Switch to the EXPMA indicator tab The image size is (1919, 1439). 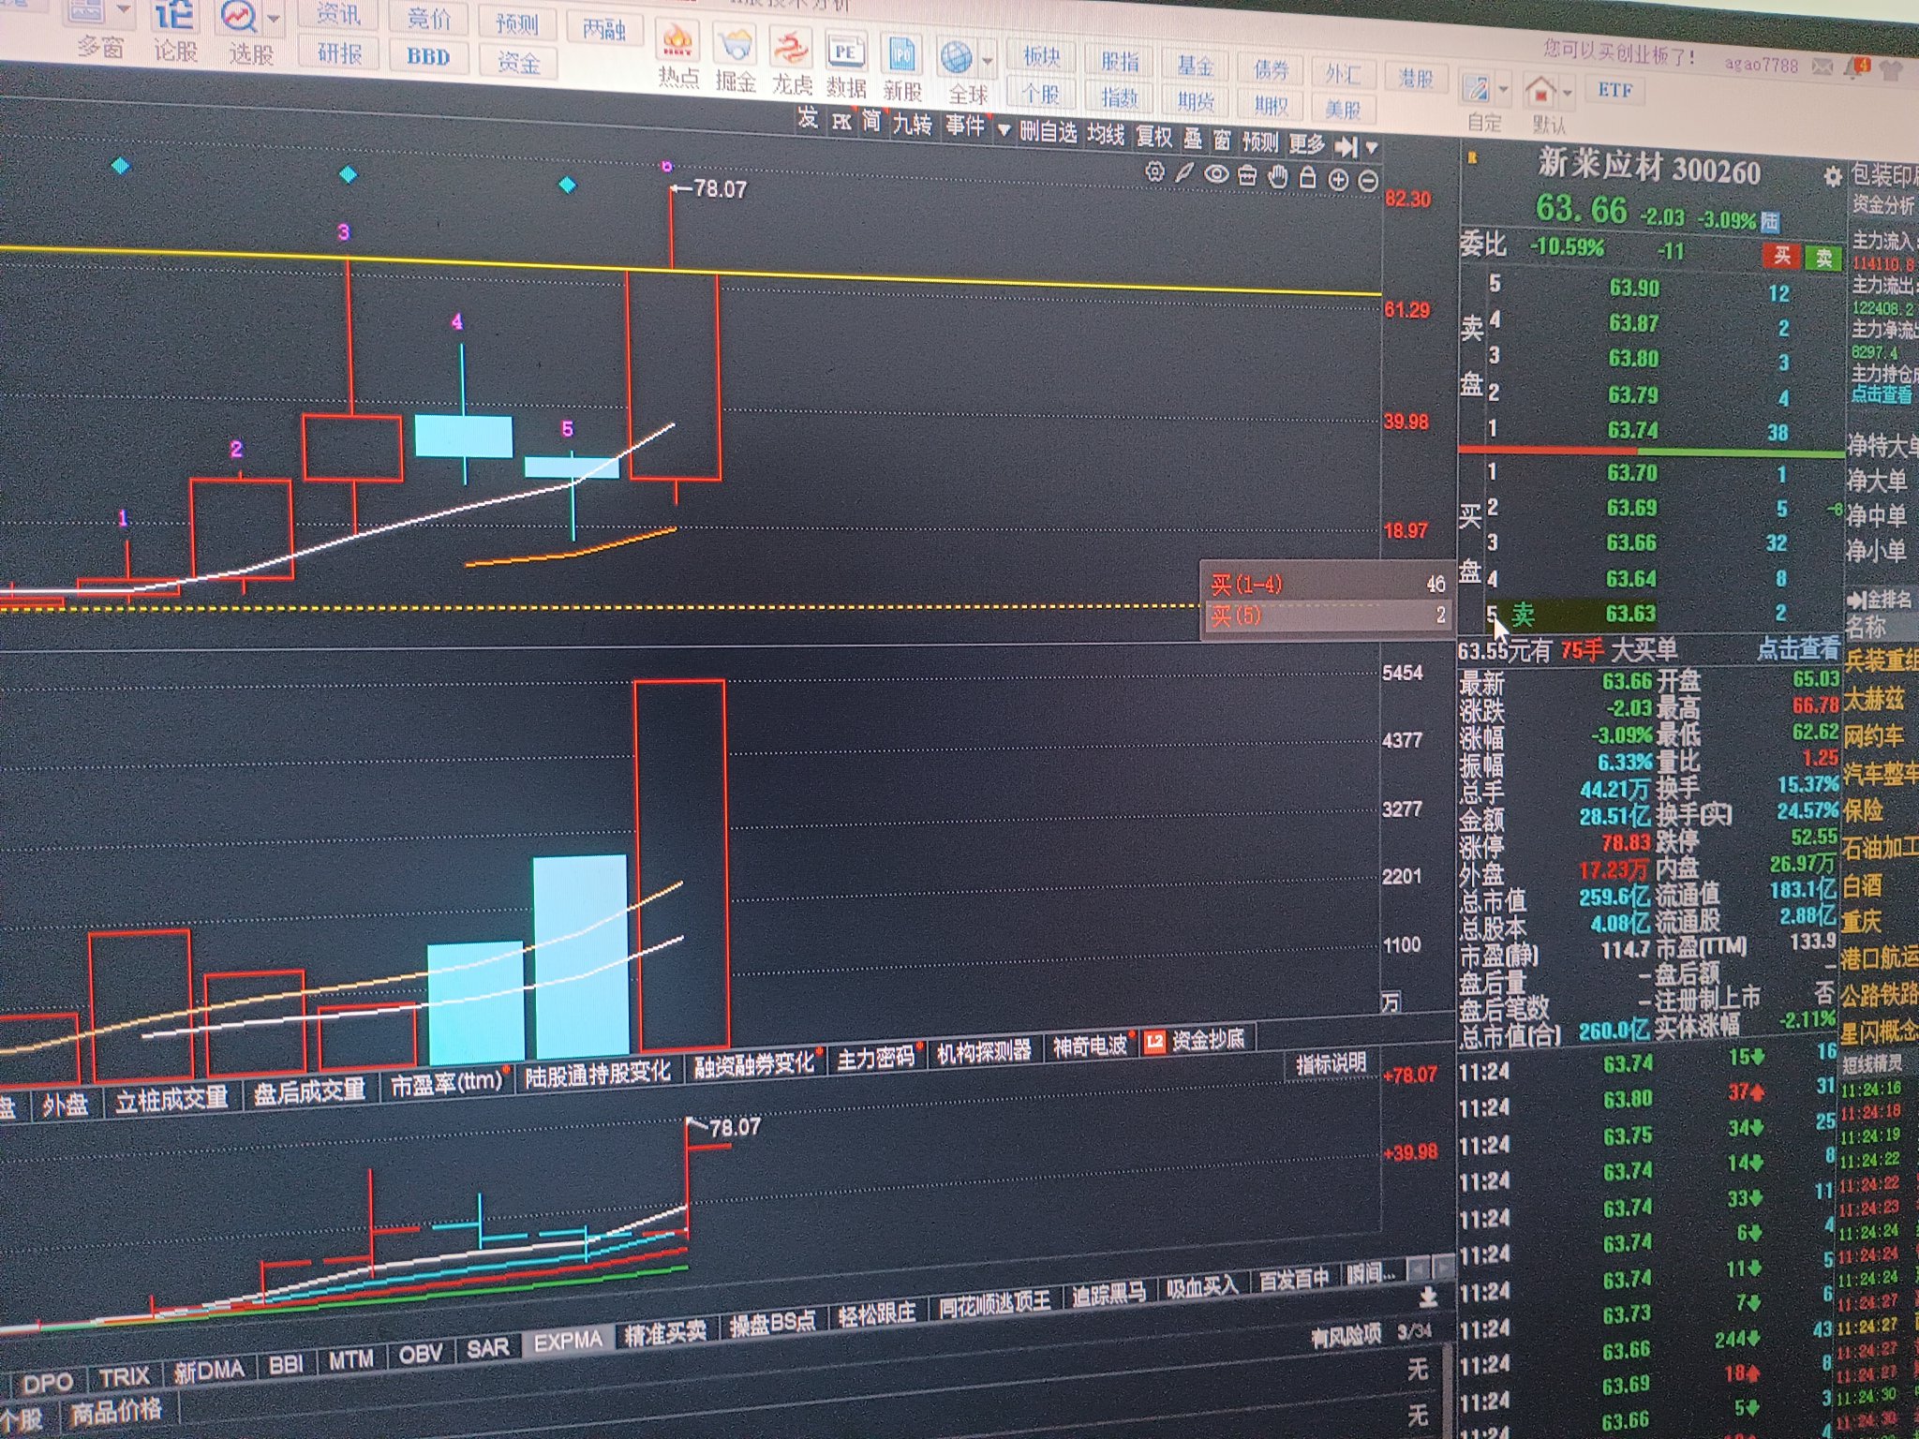pyautogui.click(x=568, y=1342)
